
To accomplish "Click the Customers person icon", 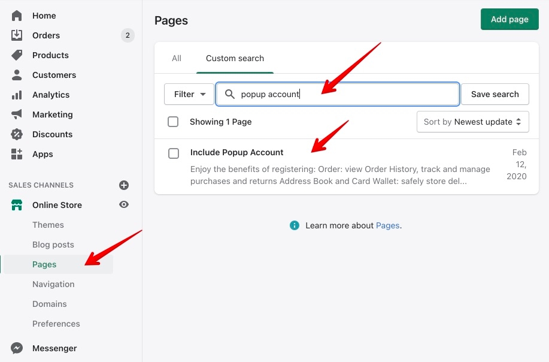I will click(x=17, y=75).
